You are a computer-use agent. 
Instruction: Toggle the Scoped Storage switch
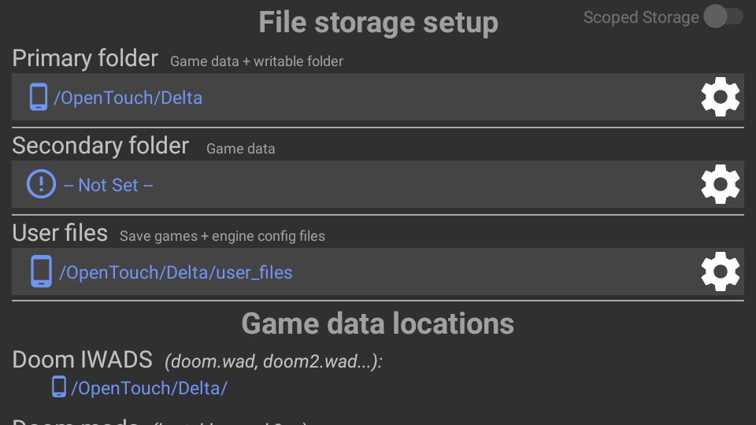coord(723,17)
